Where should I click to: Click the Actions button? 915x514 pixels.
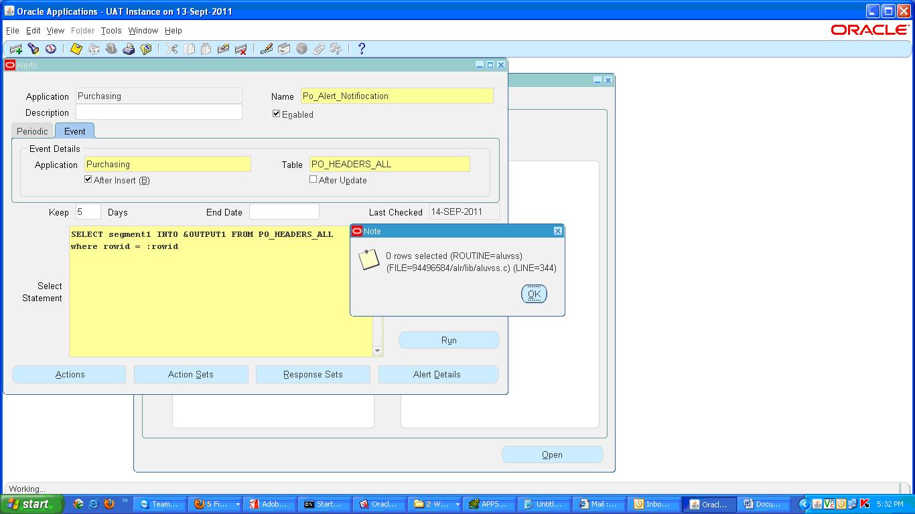tap(70, 374)
